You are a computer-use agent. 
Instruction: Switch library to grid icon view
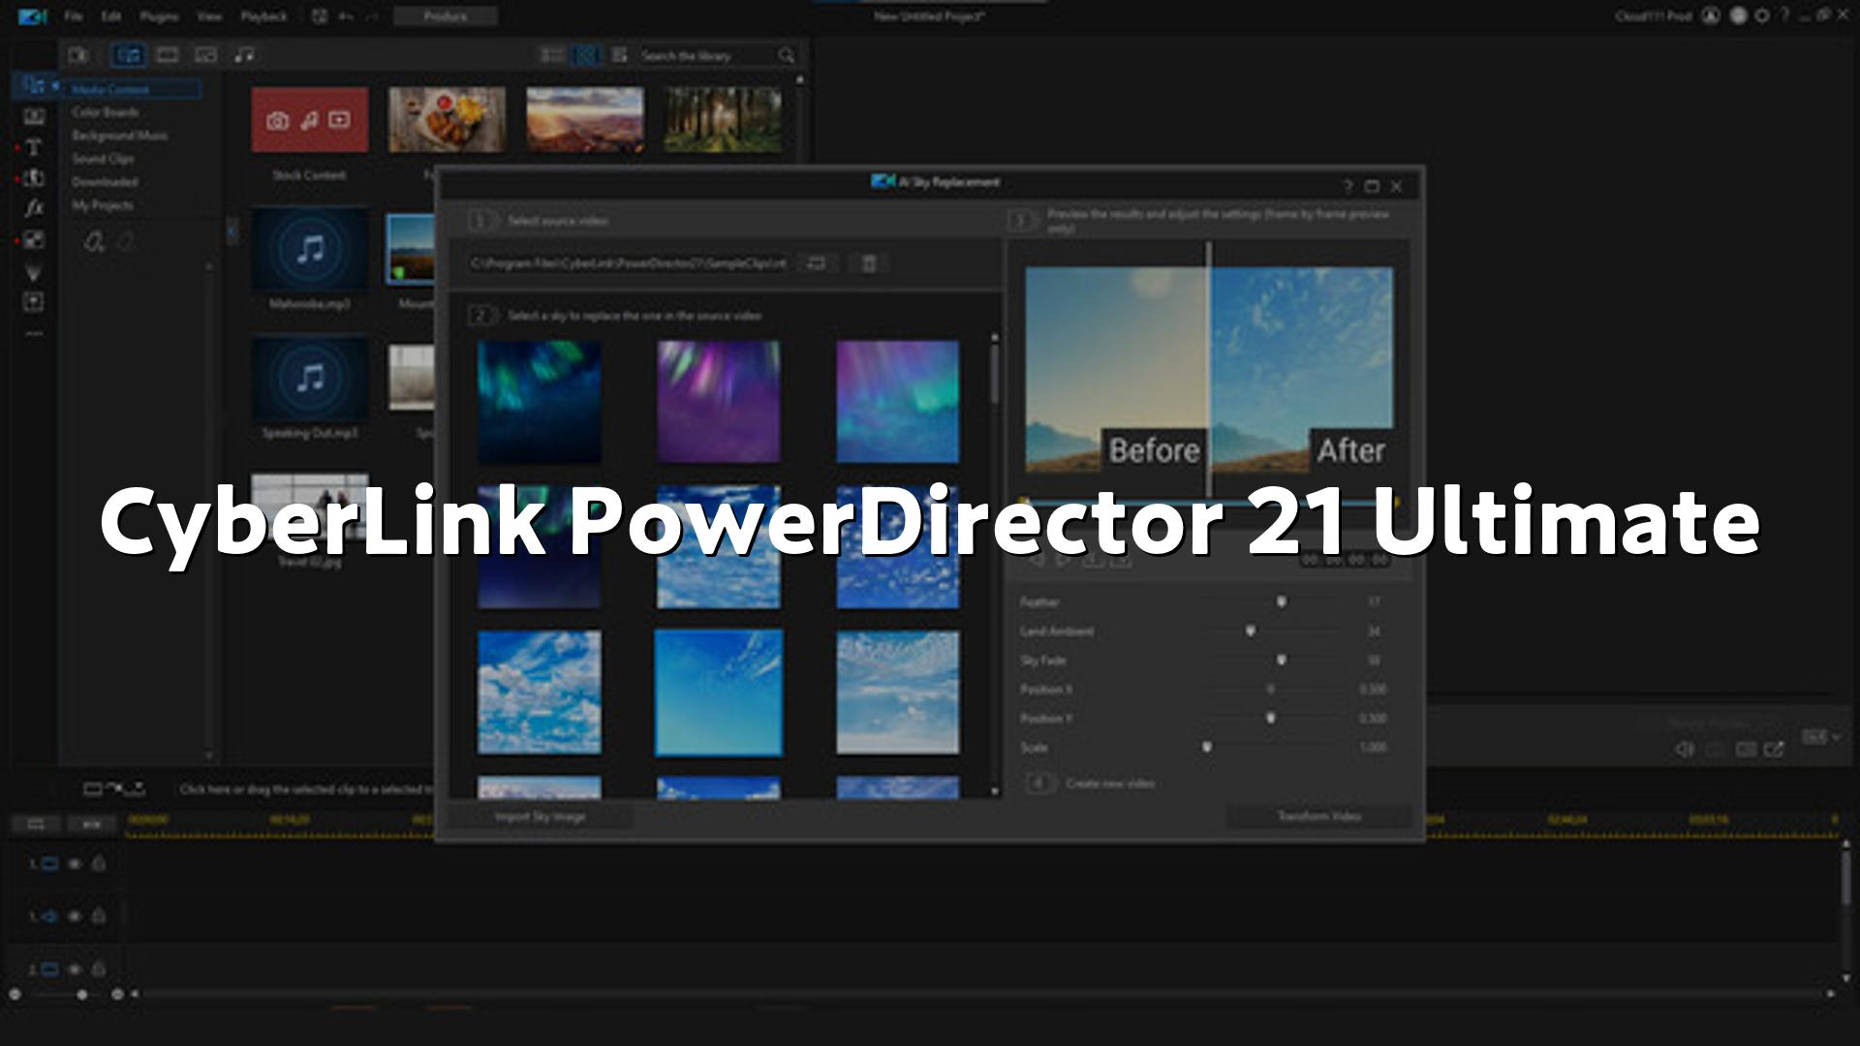click(x=586, y=55)
